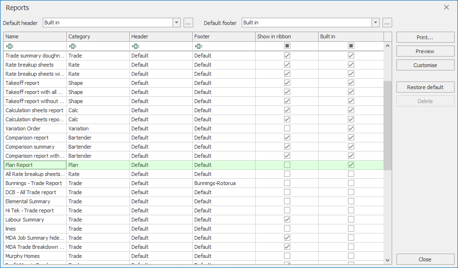Click the Name column filter icon
This screenshot has width=458, height=268.
tap(9, 46)
